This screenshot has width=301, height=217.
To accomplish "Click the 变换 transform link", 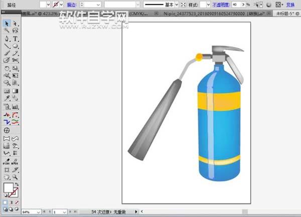I will (290, 5).
